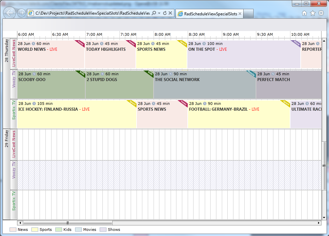Click the movie ribbon on THE SOCIAL NETWORK
This screenshot has height=236, width=329.
click(252, 73)
